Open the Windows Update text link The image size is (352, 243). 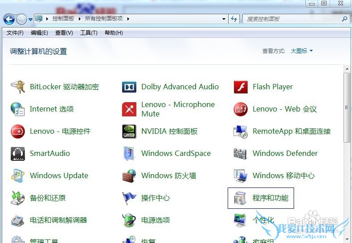click(59, 175)
